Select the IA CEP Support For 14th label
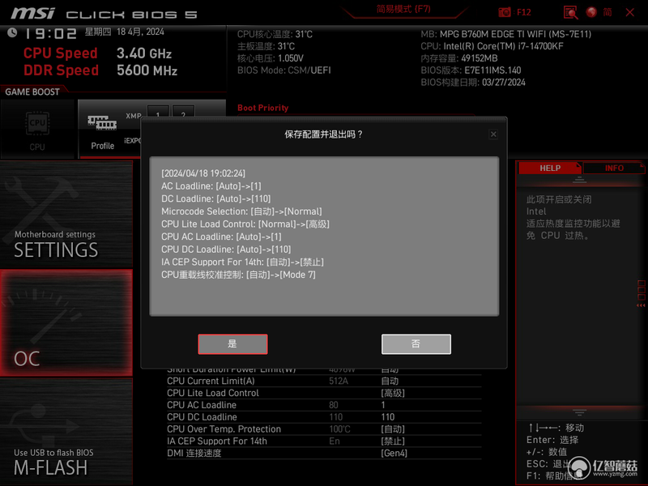The height and width of the screenshot is (486, 648). click(x=217, y=441)
